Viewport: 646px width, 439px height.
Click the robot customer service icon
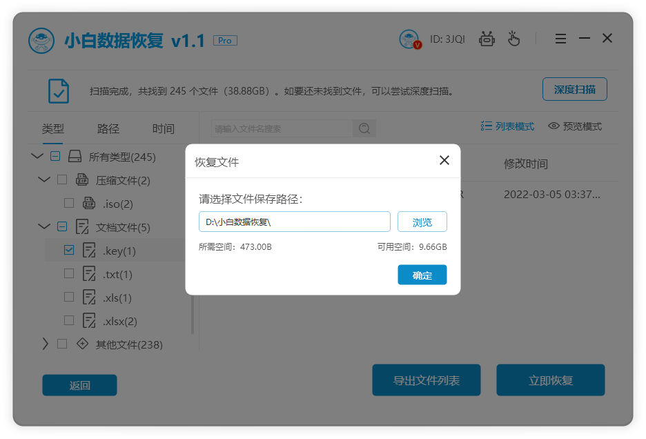(x=487, y=39)
